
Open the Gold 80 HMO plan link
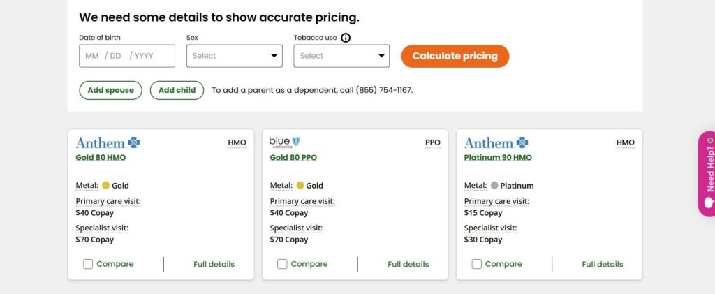(x=101, y=158)
